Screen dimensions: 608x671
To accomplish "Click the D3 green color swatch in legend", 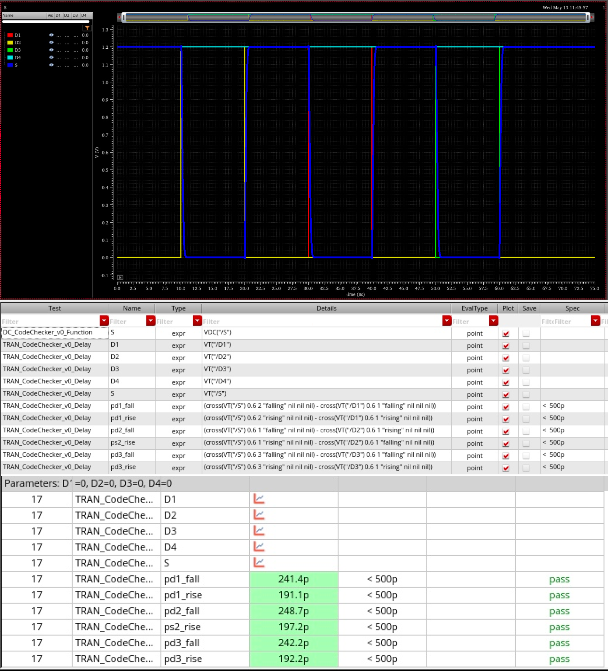I will click(10, 50).
